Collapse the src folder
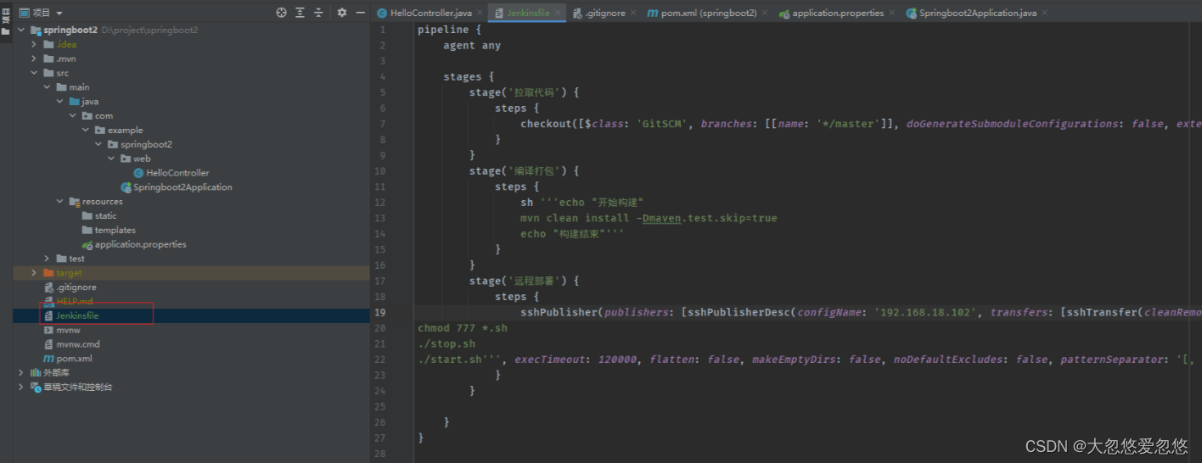The width and height of the screenshot is (1202, 463). [34, 73]
